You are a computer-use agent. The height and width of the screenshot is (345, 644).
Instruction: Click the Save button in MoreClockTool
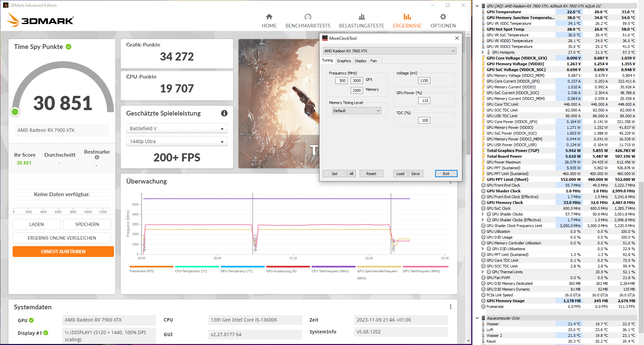coord(415,174)
